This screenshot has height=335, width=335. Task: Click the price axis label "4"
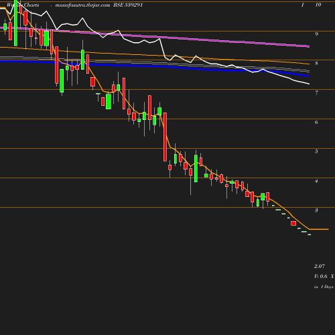coord(316,181)
